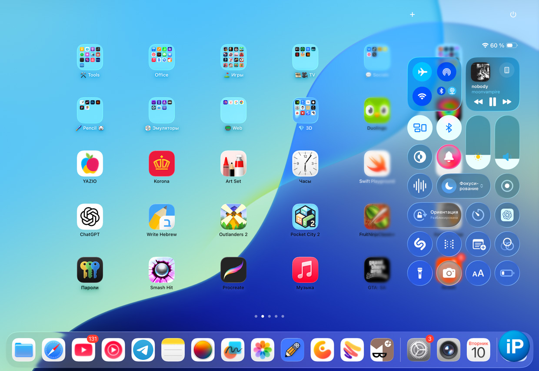Skip to the next track
The height and width of the screenshot is (371, 539).
507,102
